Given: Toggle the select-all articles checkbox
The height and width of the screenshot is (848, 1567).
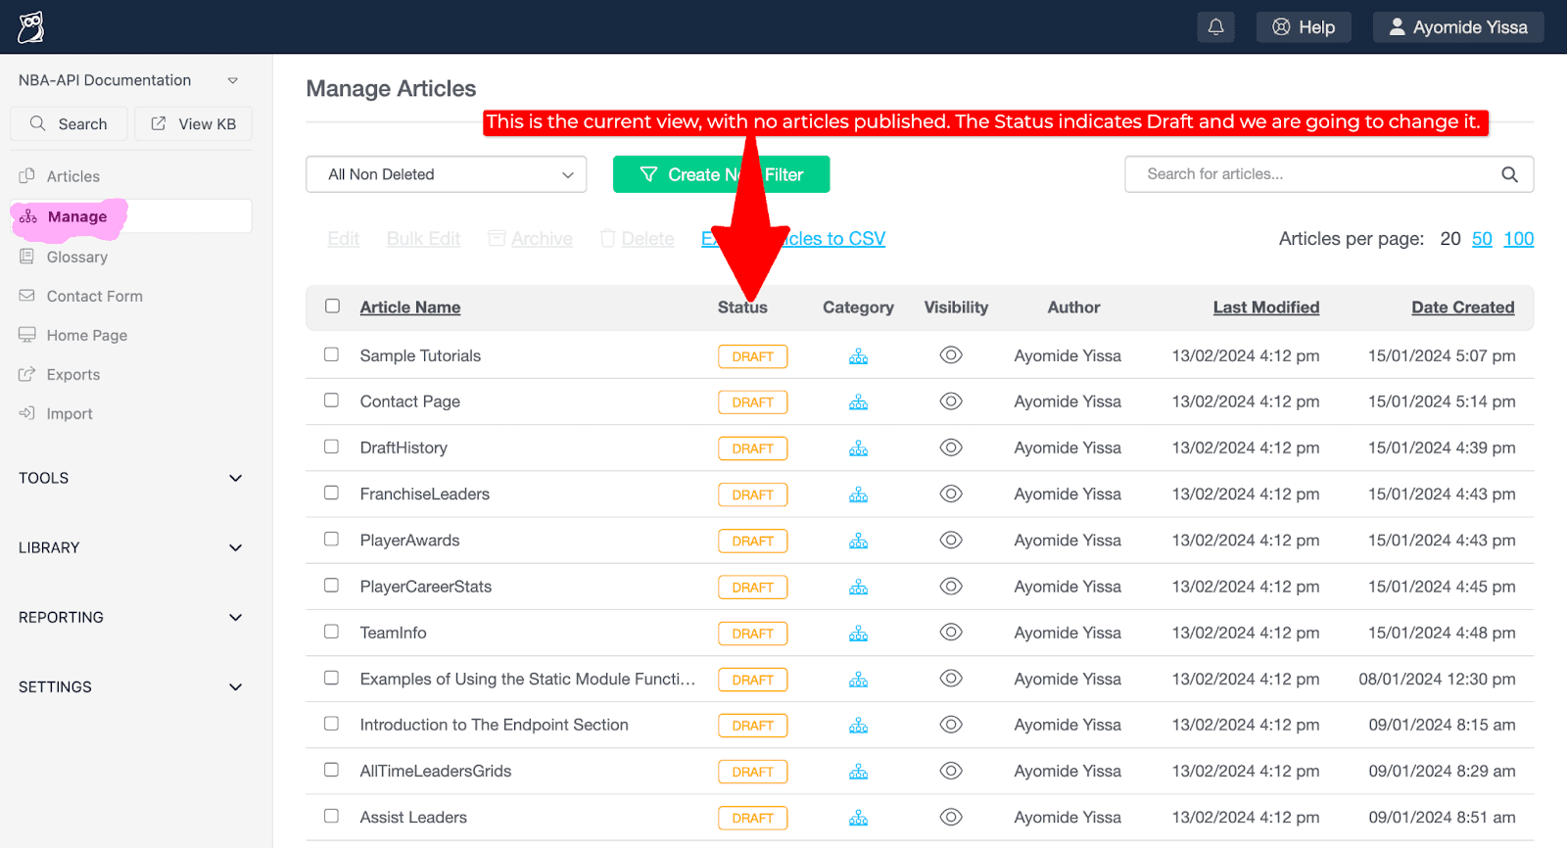Looking at the screenshot, I should point(333,306).
